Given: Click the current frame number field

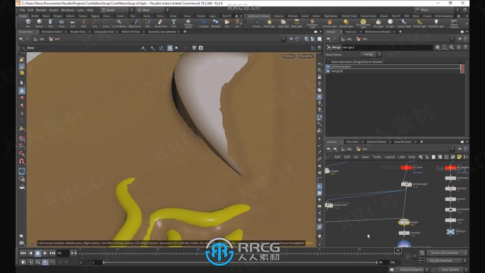Looking at the screenshot, I should coord(63,253).
